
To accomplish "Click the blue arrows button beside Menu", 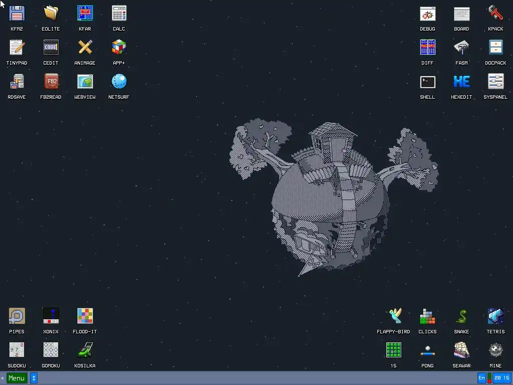I will (x=34, y=378).
